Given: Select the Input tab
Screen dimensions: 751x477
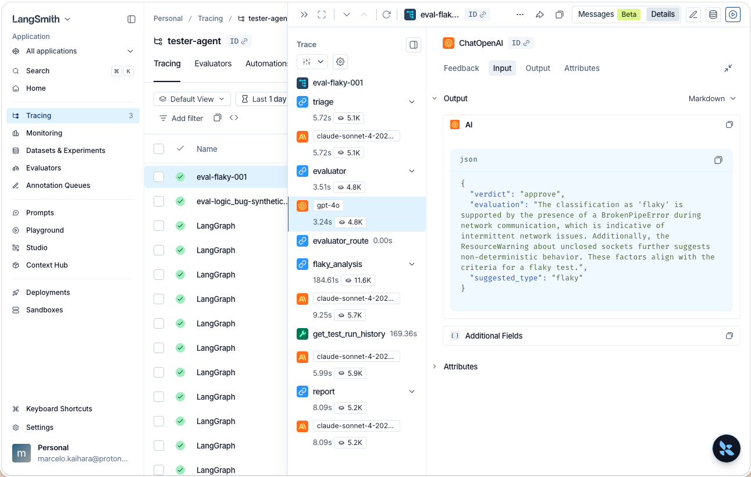Looking at the screenshot, I should point(502,68).
